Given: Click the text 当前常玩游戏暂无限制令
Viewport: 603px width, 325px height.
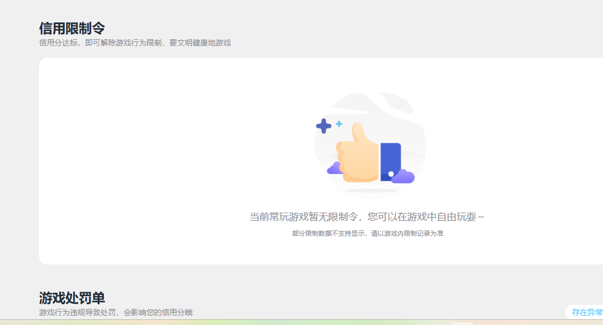Looking at the screenshot, I should coord(303,217).
